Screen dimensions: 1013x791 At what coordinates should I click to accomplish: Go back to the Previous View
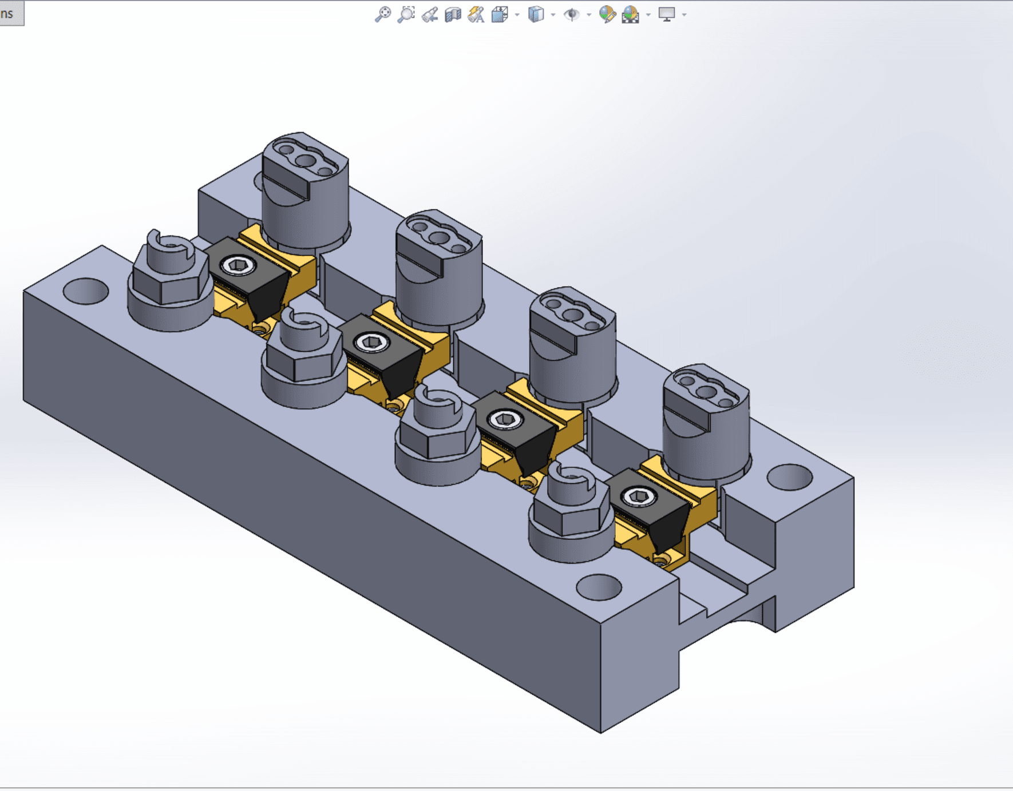pyautogui.click(x=429, y=14)
